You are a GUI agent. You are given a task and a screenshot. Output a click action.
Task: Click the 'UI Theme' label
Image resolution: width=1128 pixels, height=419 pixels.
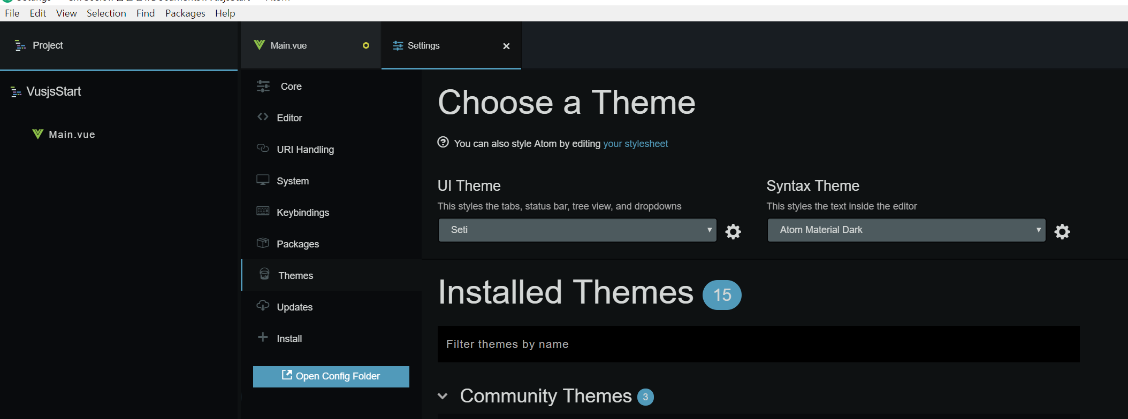469,186
